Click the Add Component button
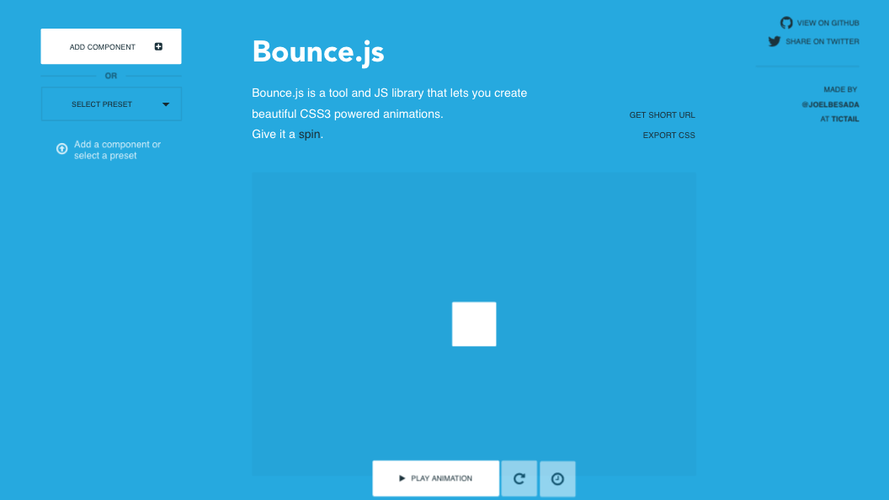 [x=111, y=46]
